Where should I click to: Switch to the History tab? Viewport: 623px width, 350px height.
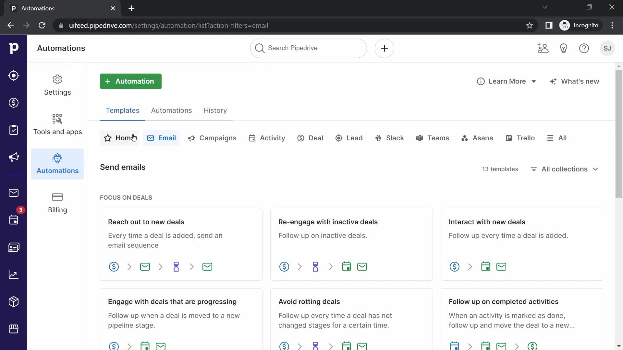coord(215,111)
